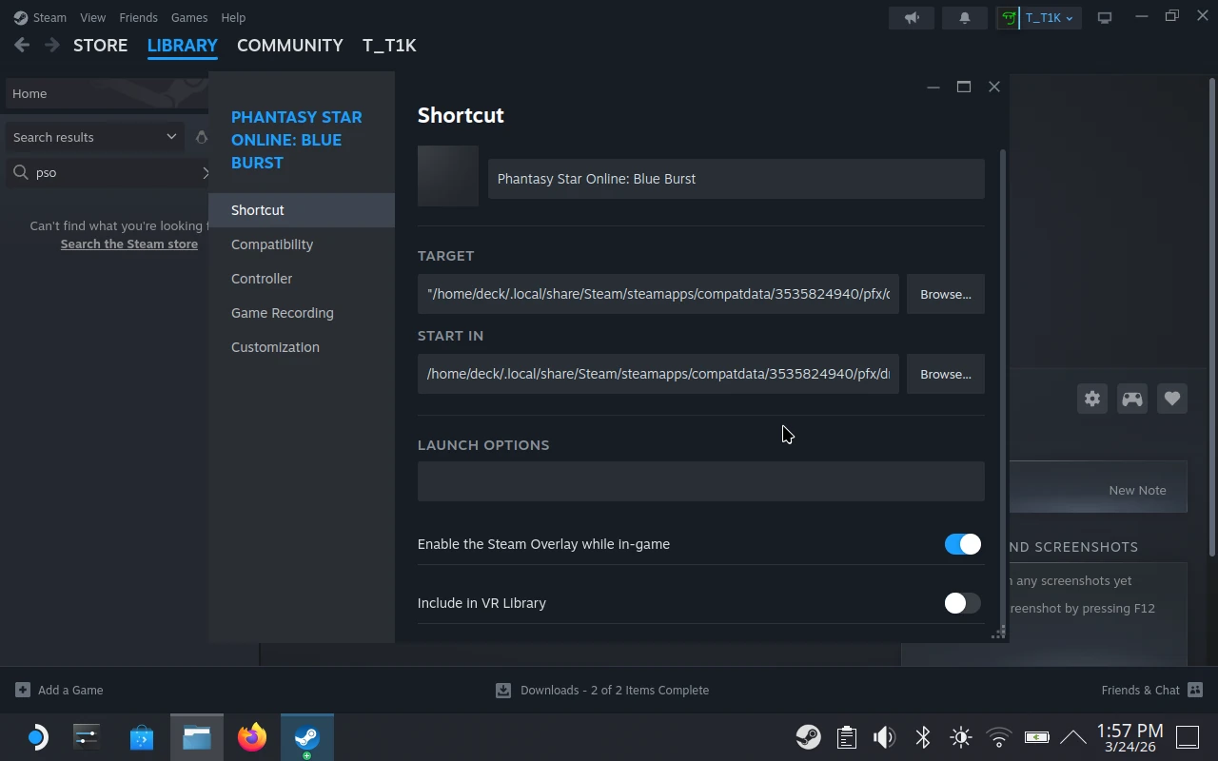Launch Firefox from the taskbar
This screenshot has width=1218, height=761.
coord(251,736)
